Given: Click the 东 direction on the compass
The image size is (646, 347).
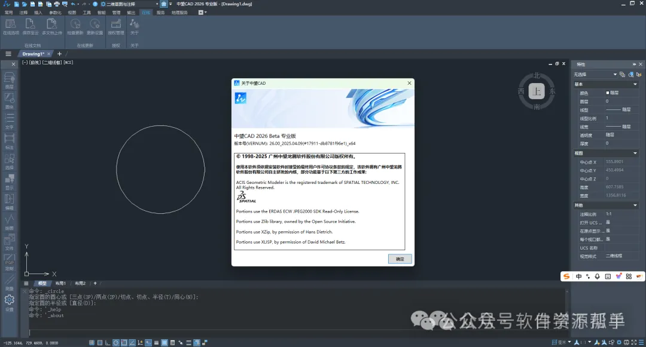Looking at the screenshot, I should click(x=553, y=91).
